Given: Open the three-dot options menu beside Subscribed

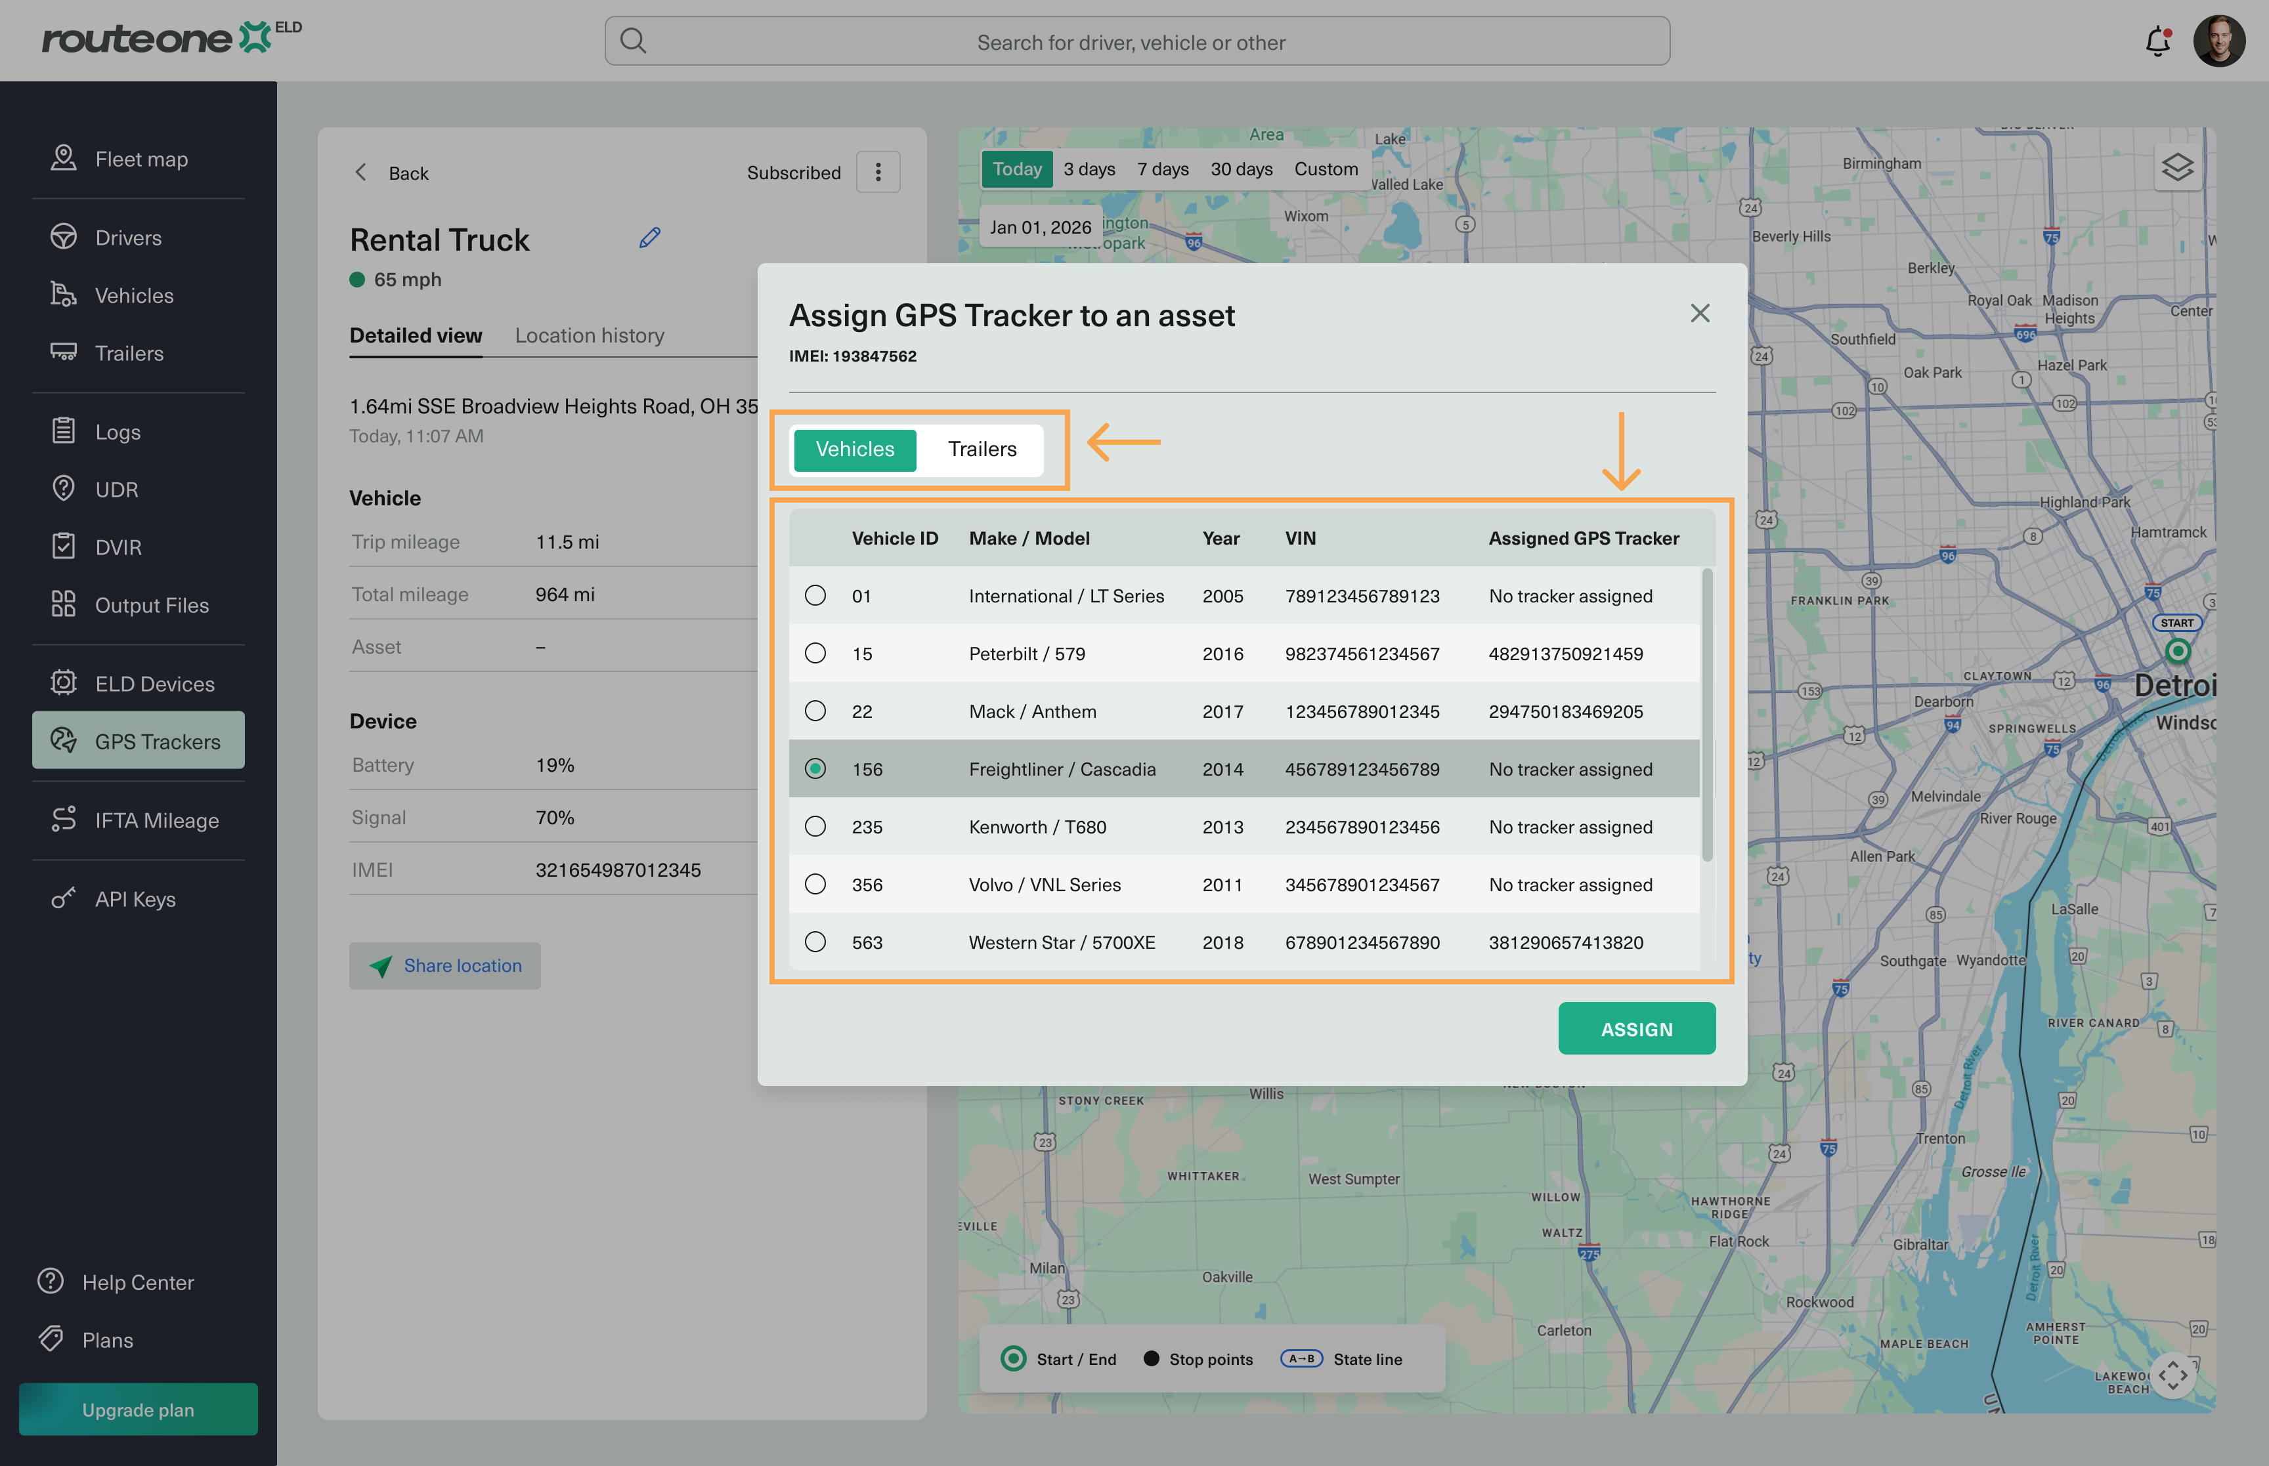Looking at the screenshot, I should click(x=878, y=173).
